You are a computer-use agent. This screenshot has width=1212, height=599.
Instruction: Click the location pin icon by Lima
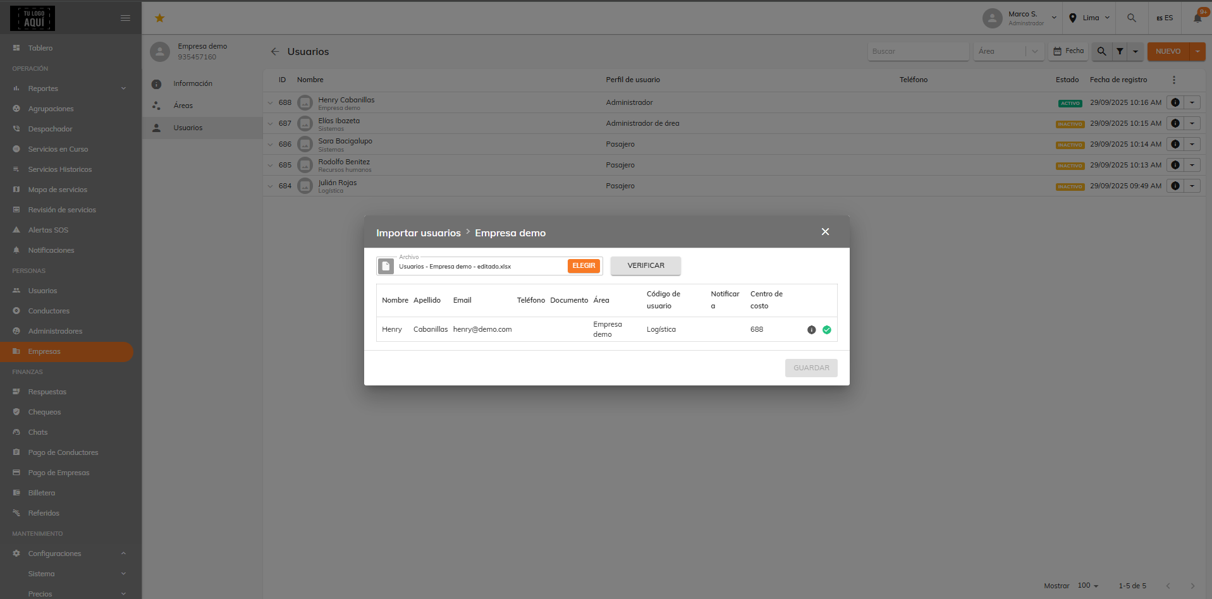coord(1073,18)
